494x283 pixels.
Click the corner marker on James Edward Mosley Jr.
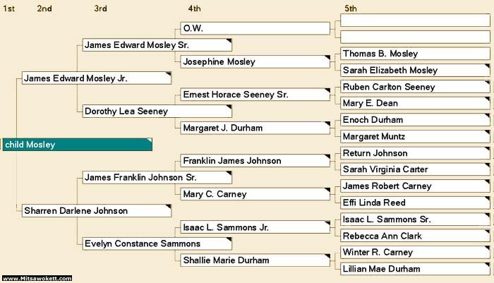[x=169, y=74]
